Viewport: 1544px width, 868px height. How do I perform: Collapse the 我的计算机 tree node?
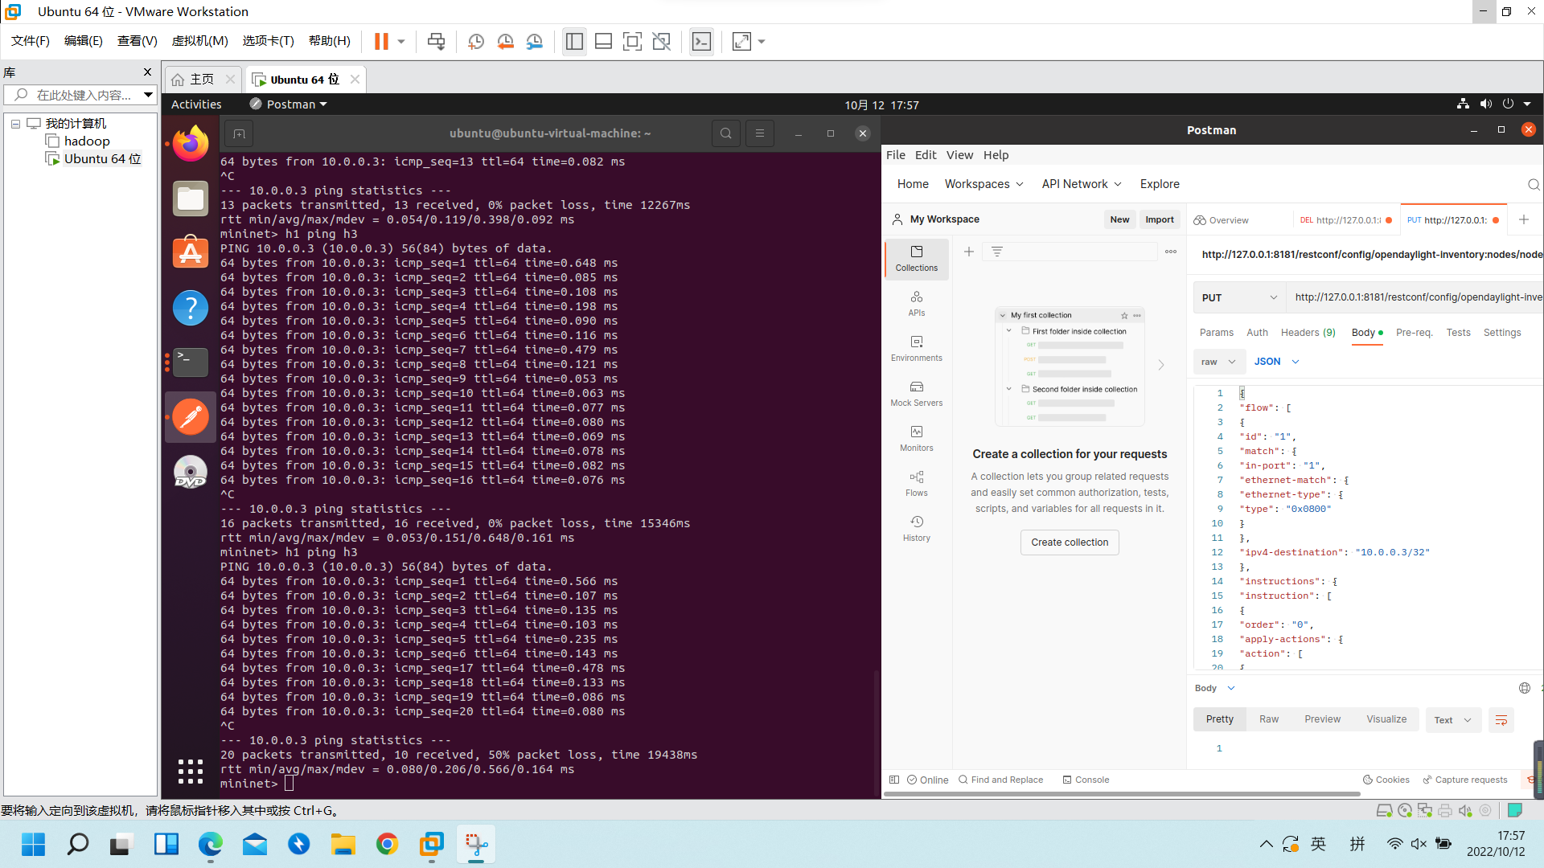coord(15,124)
